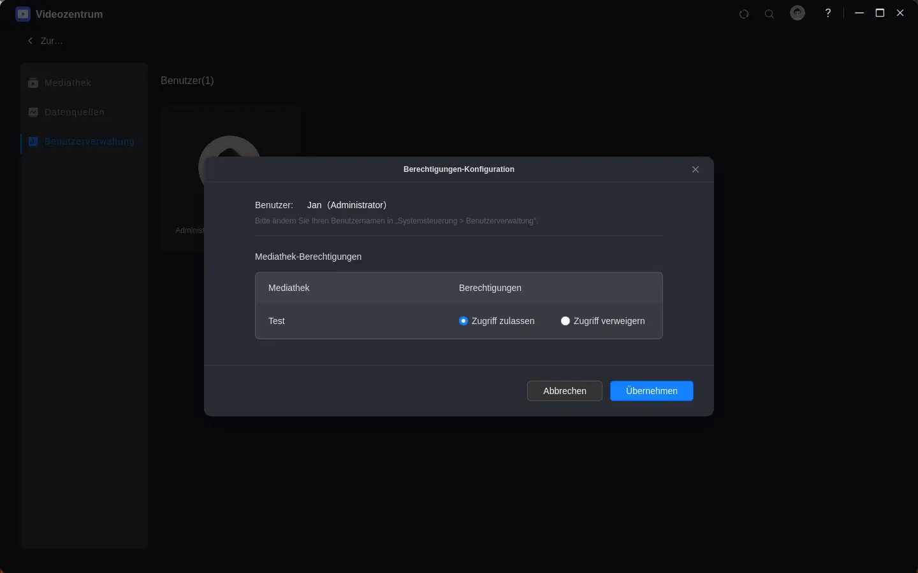This screenshot has width=918, height=573.
Task: Minimize the Videozentrum window
Action: pyautogui.click(x=859, y=13)
